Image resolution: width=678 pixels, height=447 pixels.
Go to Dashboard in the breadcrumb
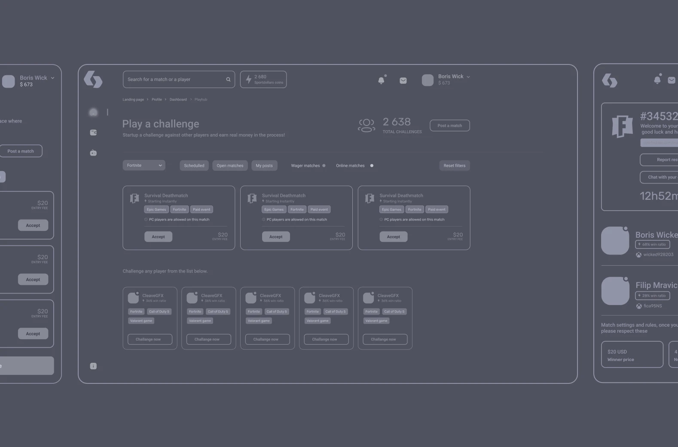tap(178, 99)
